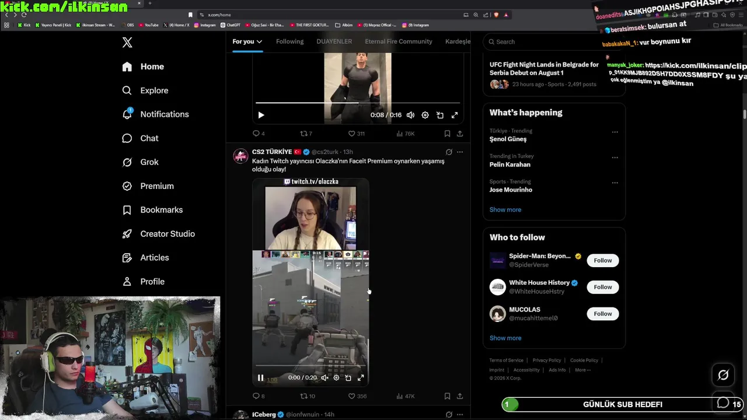This screenshot has width=747, height=420.
Task: Switch to the Following tab
Action: pos(290,41)
